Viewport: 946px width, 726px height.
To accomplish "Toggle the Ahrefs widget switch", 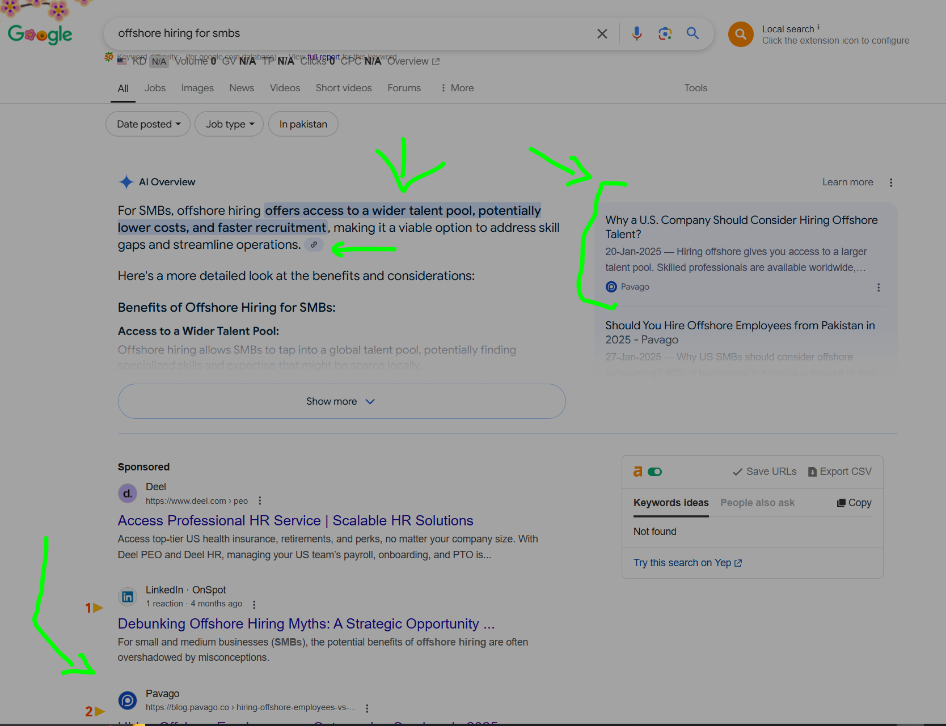I will [x=654, y=472].
